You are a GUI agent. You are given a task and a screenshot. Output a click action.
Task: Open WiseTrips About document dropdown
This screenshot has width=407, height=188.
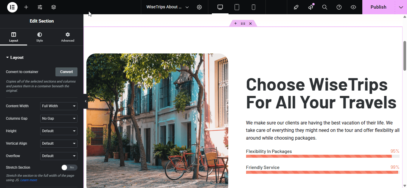168,7
